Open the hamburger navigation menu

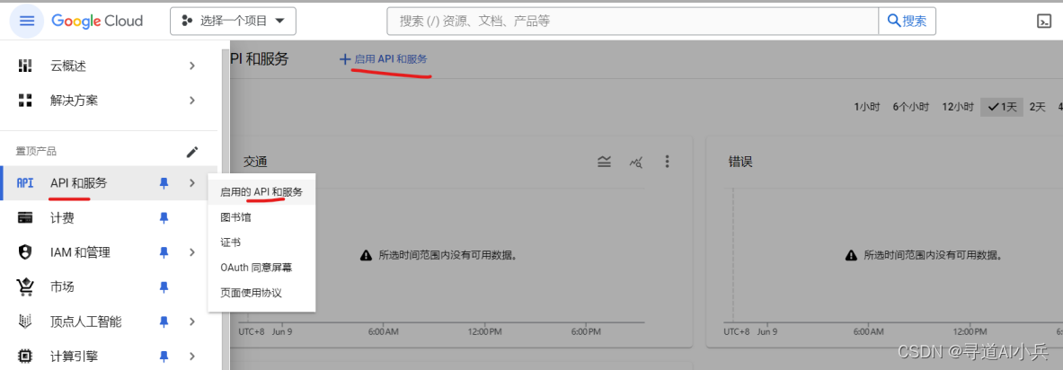pos(26,21)
